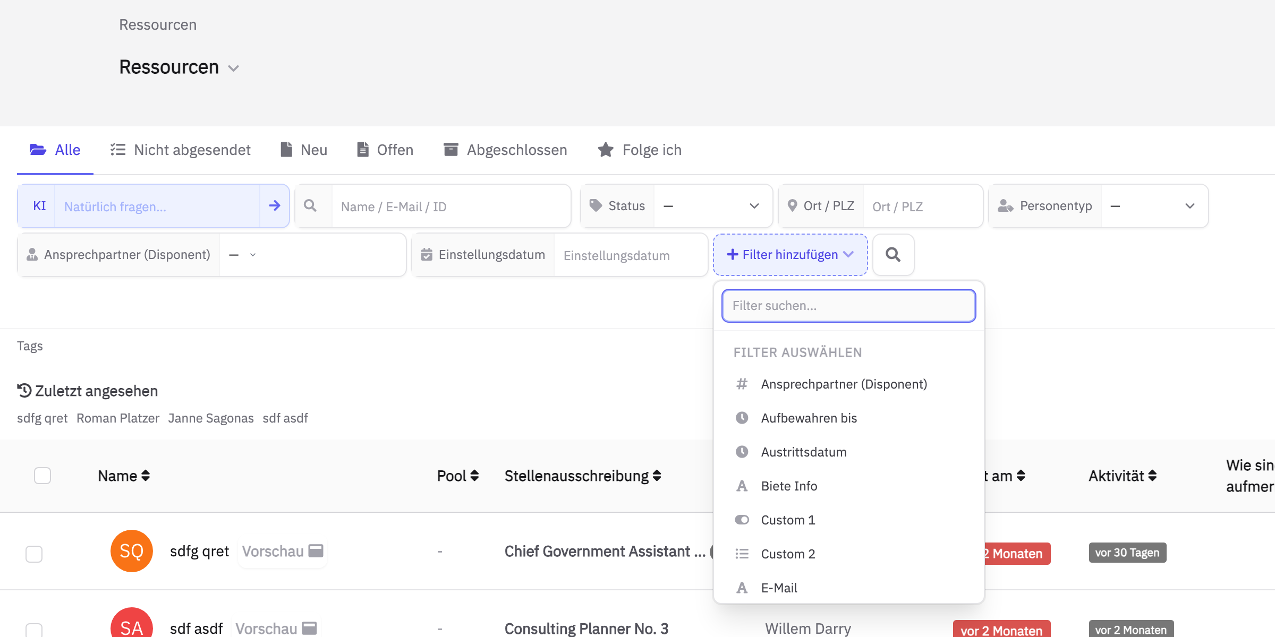
Task: Select Biete Info filter option
Action: (849, 486)
